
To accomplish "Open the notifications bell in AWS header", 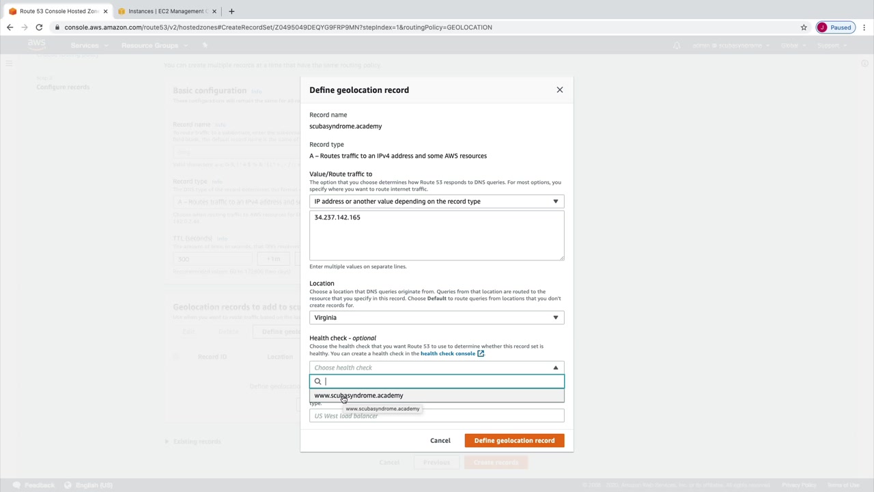I will [x=677, y=45].
